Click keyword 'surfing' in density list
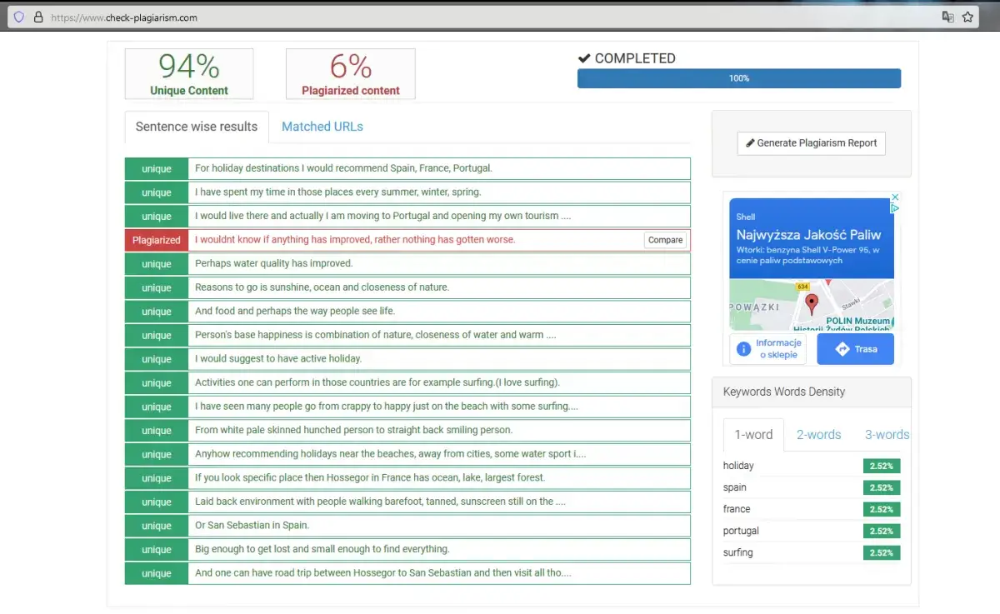This screenshot has height=614, width=1000. pos(738,553)
